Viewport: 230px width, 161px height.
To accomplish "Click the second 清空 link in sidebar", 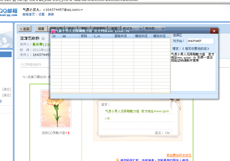I will tap(7, 95).
